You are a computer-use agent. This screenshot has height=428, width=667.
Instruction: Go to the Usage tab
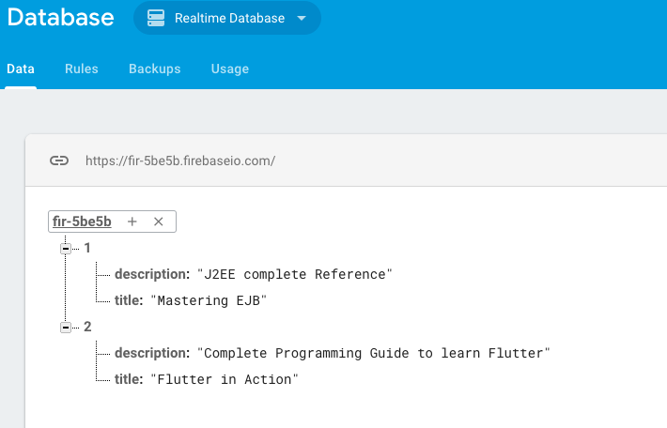click(x=229, y=69)
